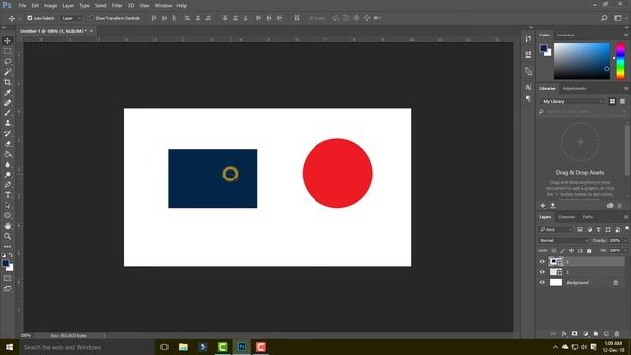Add a layer mask to the layer

pos(574,334)
